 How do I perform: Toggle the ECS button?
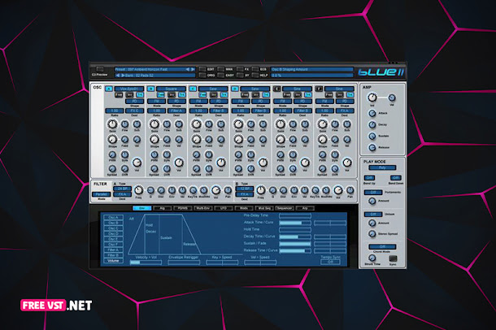pos(255,69)
